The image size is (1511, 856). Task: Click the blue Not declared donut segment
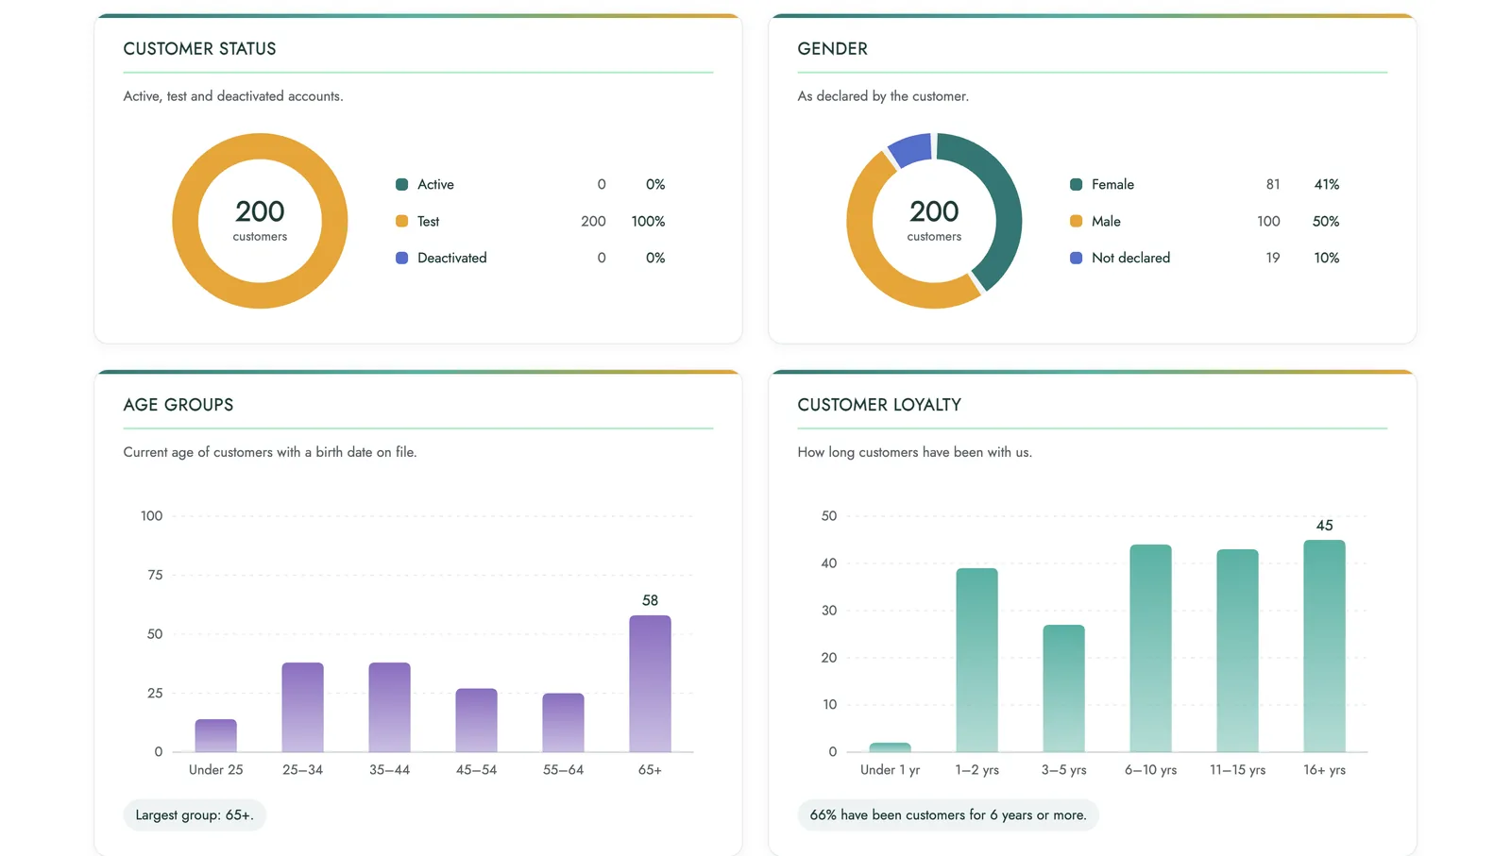point(911,149)
